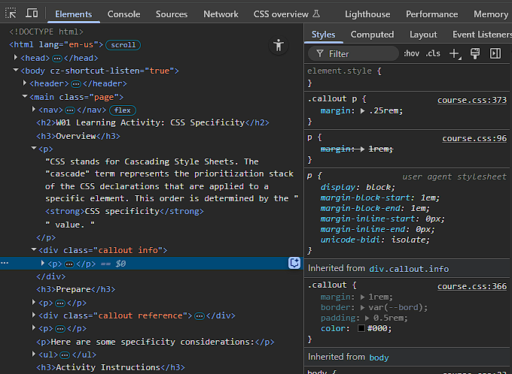The image size is (512, 374).
Task: Select the h3 Activity Instructions row
Action: (x=111, y=367)
